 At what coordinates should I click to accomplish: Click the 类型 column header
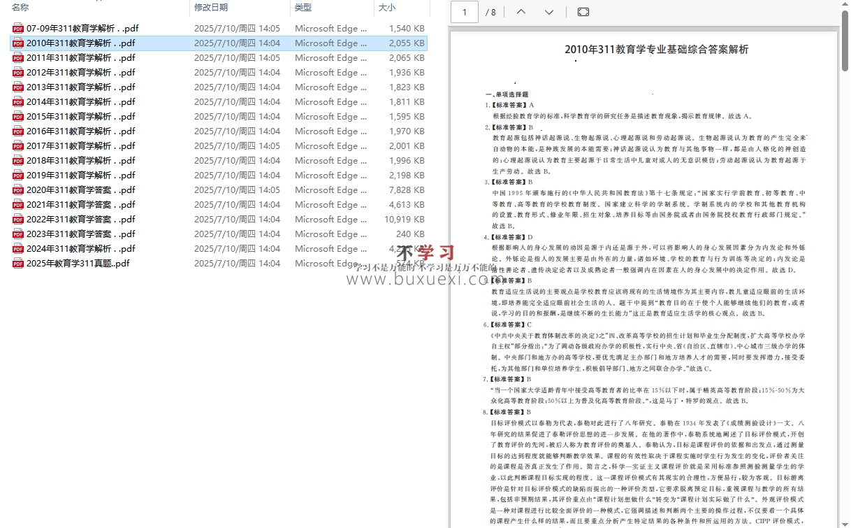303,7
